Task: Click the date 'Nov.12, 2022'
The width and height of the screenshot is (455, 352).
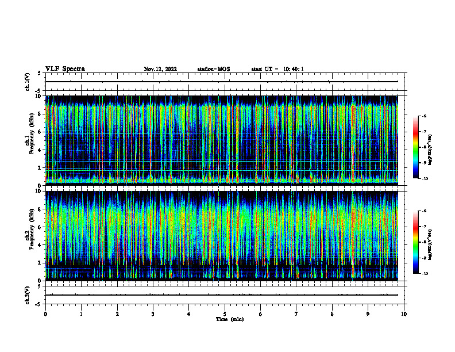Action: point(160,69)
